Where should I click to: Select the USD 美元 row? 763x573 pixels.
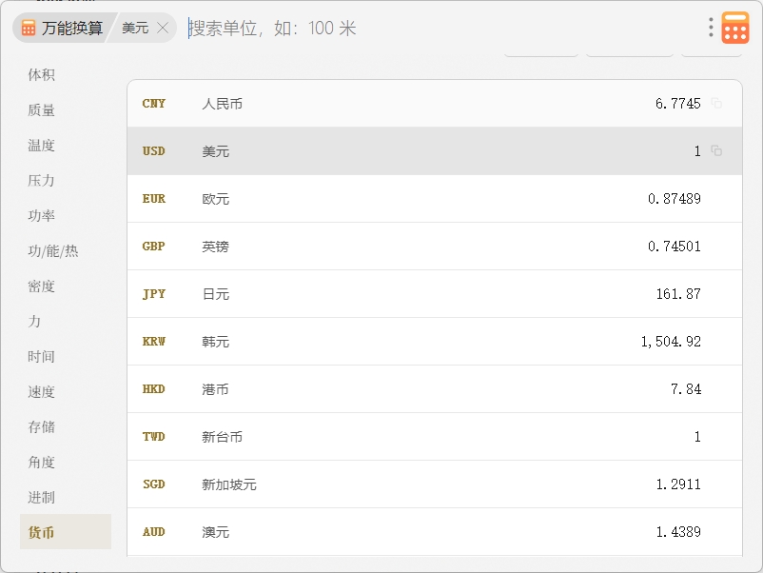click(x=435, y=151)
